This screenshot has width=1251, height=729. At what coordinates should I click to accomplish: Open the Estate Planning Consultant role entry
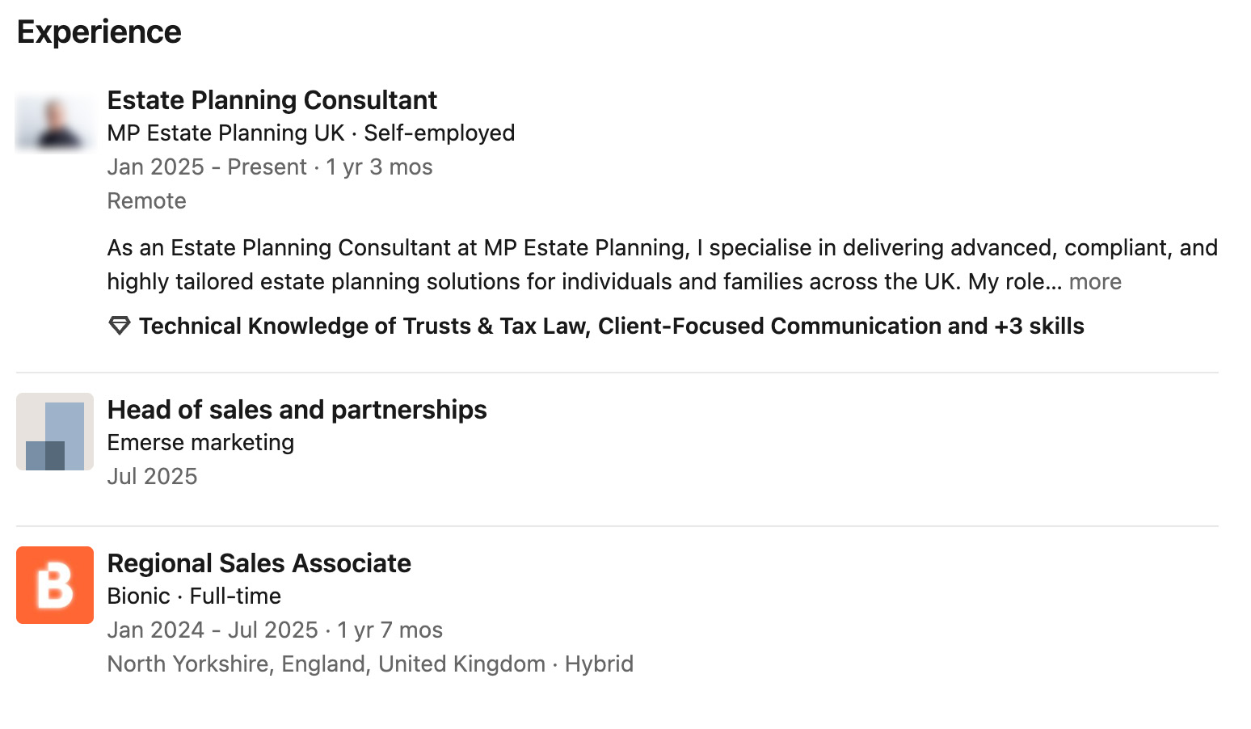click(272, 99)
